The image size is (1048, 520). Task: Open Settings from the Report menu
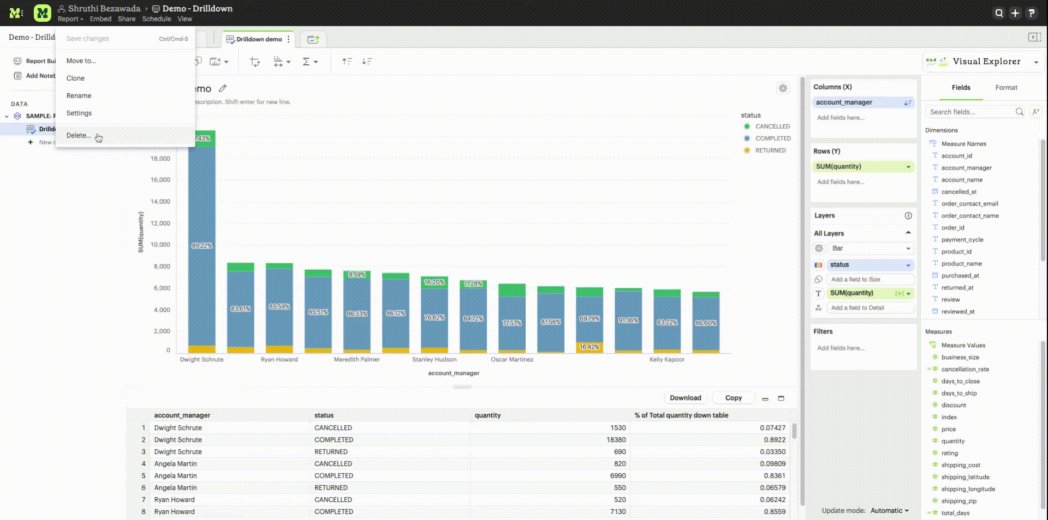125,113
